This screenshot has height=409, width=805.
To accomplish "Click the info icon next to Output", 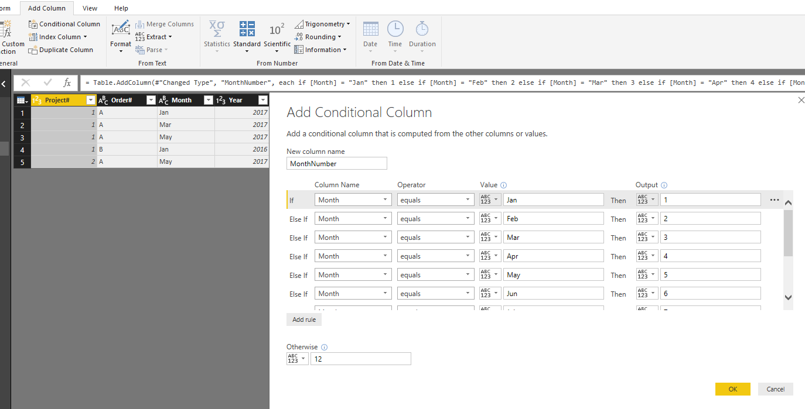I will (664, 185).
